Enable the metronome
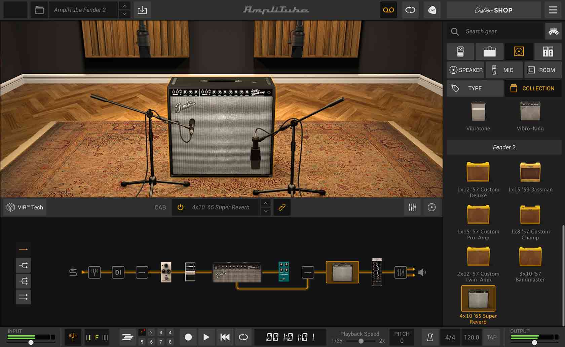 (x=430, y=337)
